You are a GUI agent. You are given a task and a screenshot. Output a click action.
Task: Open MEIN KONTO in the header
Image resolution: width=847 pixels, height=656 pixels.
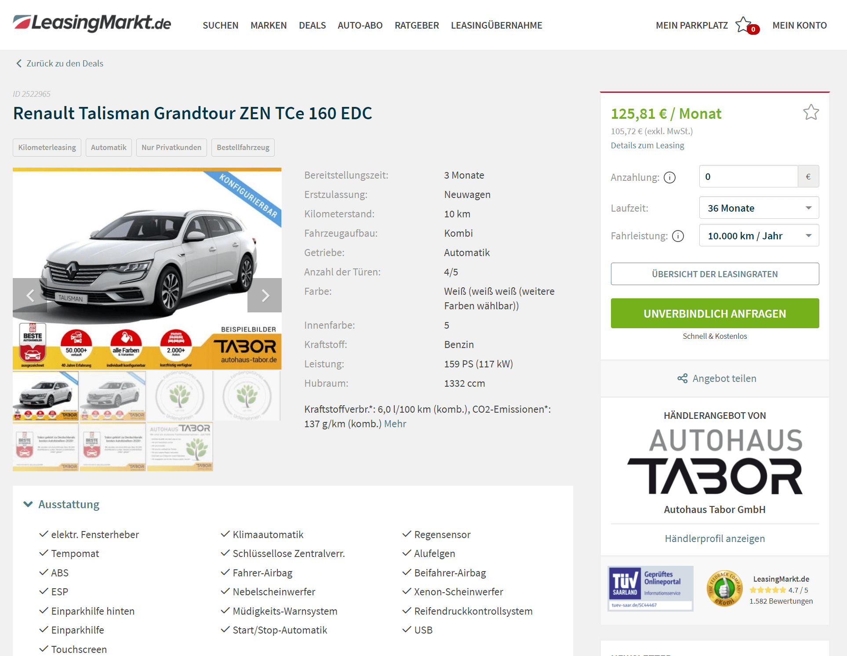[800, 26]
